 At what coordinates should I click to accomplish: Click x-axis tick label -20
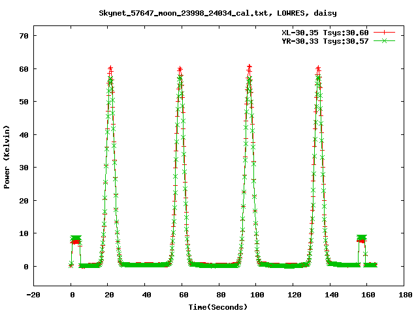pyautogui.click(x=33, y=295)
